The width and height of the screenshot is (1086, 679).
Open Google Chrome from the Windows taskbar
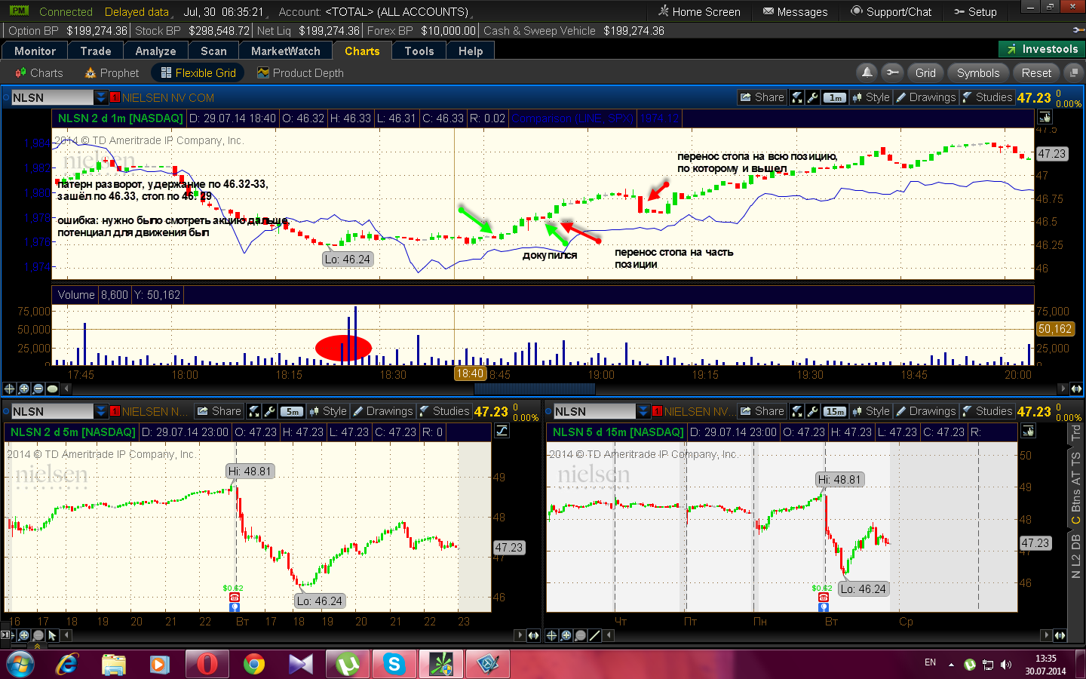[x=254, y=664]
